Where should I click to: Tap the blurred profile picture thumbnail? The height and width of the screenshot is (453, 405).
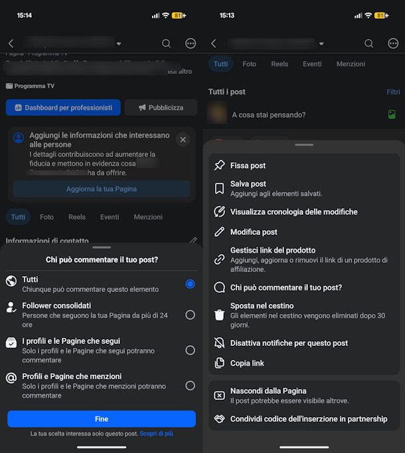[x=217, y=112]
